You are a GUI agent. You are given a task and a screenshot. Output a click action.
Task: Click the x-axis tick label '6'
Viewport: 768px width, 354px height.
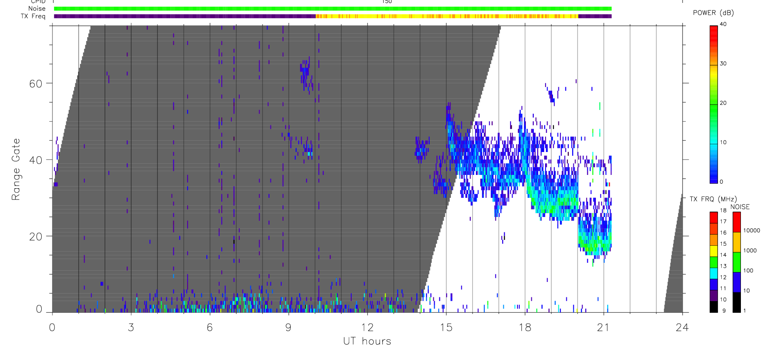point(210,328)
